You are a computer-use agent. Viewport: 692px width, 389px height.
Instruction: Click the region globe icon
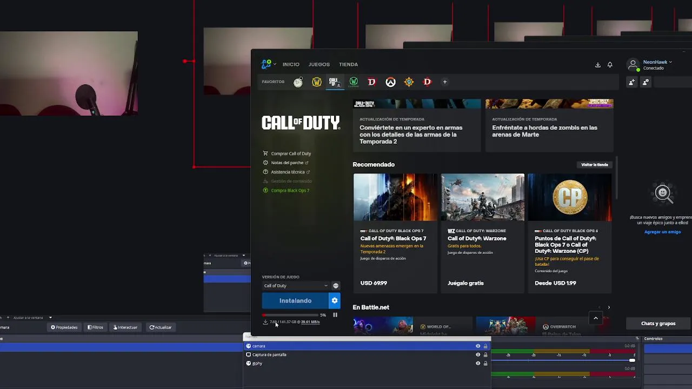tap(336, 286)
